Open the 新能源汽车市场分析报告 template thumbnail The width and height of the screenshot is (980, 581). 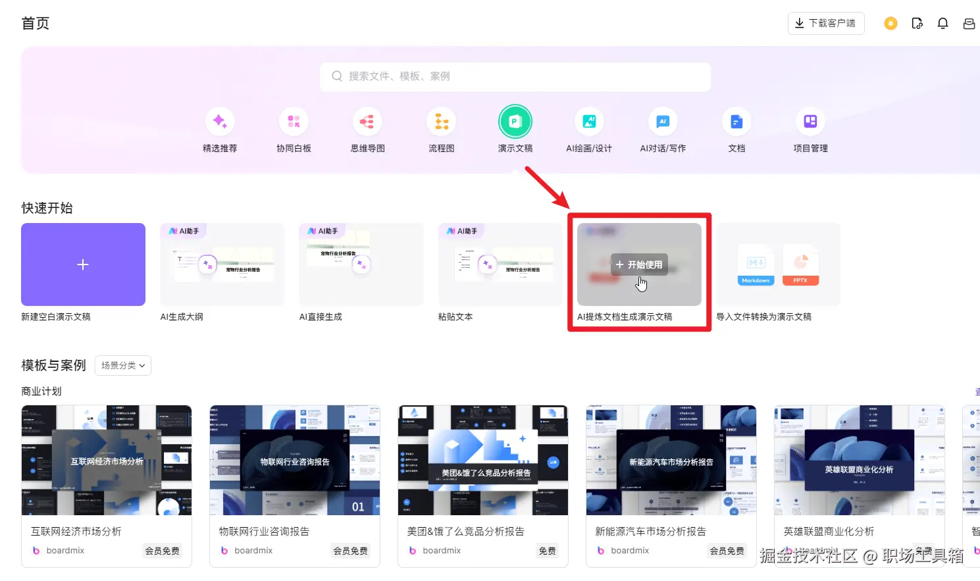671,460
